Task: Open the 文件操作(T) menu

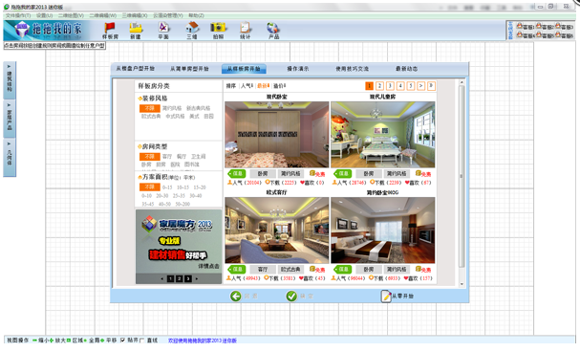Action: (18, 15)
